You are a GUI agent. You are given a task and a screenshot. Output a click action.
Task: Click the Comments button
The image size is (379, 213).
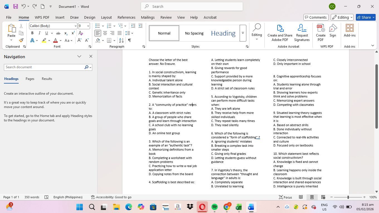coord(315,17)
